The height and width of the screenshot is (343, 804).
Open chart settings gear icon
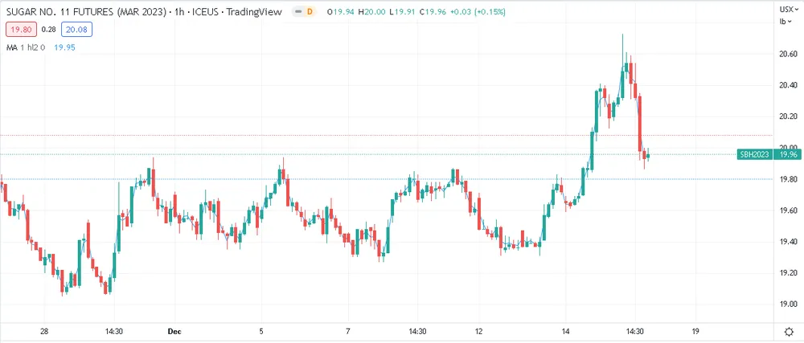[788, 331]
